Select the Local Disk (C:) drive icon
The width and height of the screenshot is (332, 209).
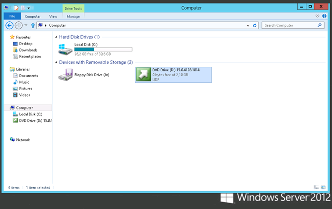point(66,49)
